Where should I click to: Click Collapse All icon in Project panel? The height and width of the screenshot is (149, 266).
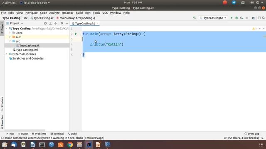[55, 23]
